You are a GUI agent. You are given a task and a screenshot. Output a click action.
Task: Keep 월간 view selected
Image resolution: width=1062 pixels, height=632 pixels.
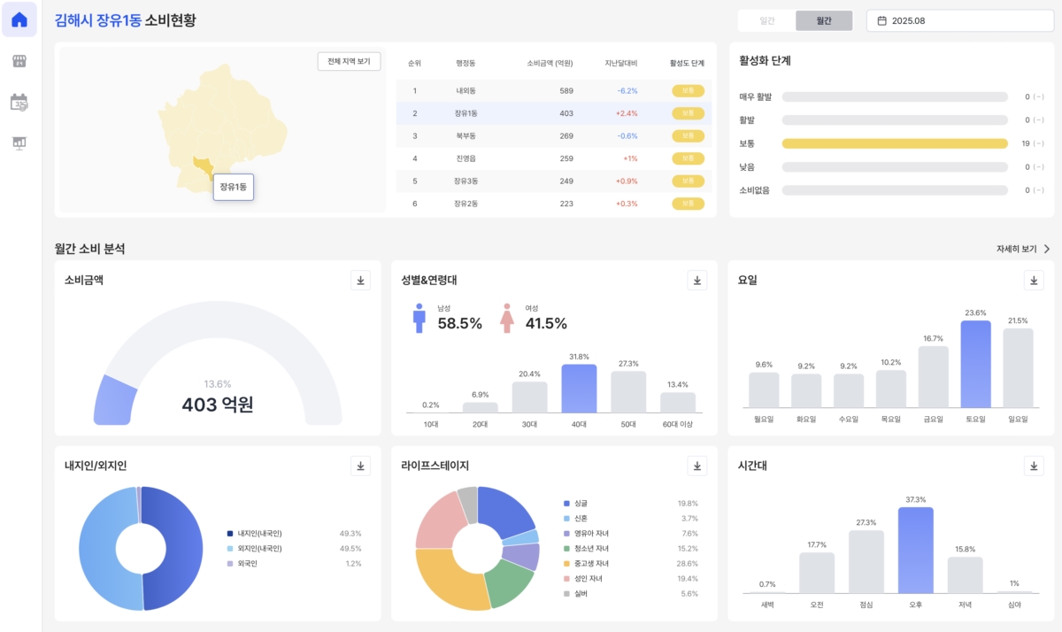824,18
